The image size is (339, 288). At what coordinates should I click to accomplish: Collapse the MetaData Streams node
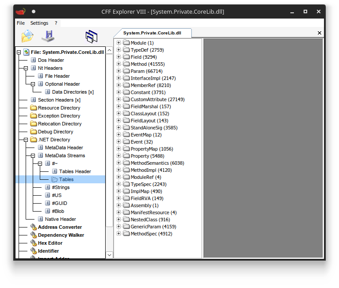[x=33, y=155]
